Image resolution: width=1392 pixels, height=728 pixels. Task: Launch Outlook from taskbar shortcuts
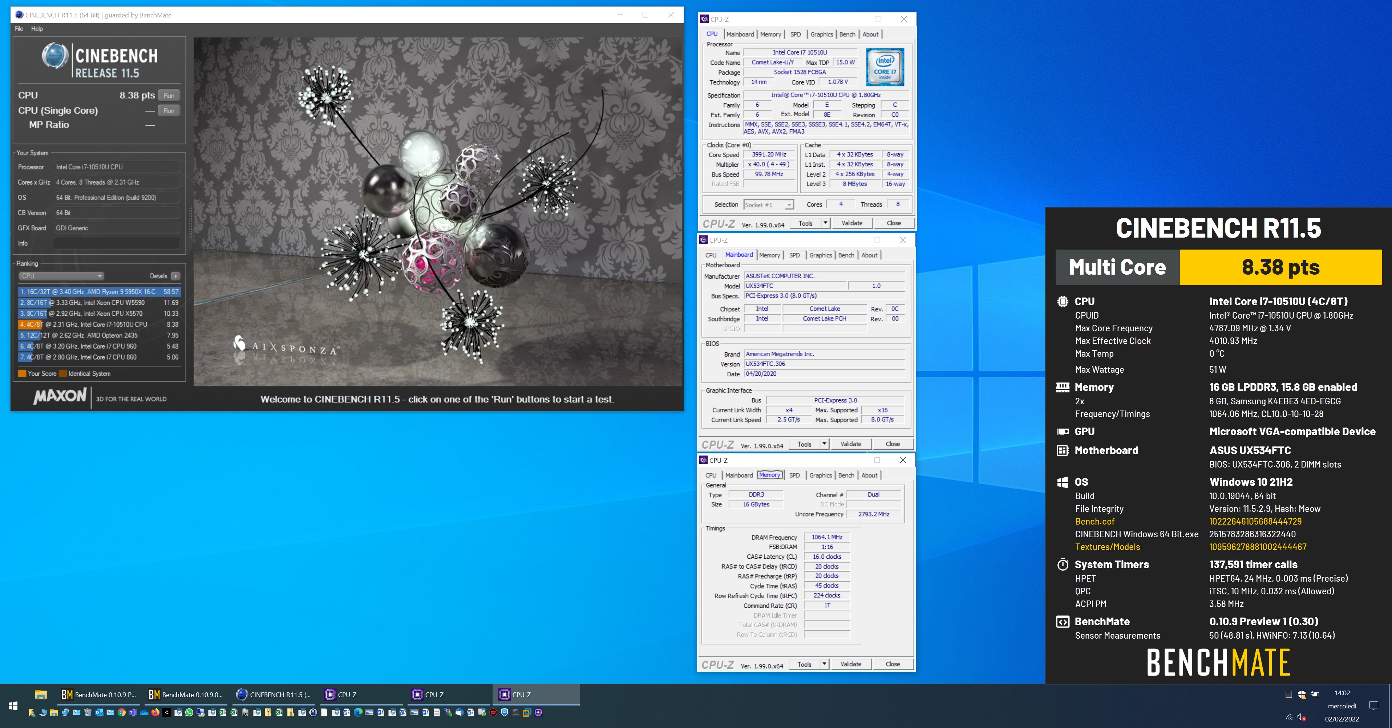point(99,712)
